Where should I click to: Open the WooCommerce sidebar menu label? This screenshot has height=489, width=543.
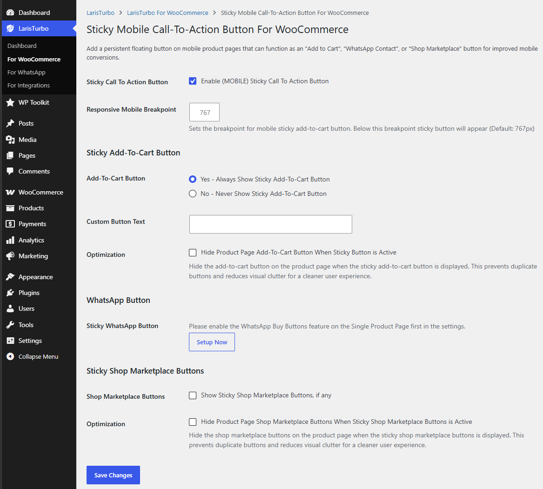pyautogui.click(x=41, y=192)
